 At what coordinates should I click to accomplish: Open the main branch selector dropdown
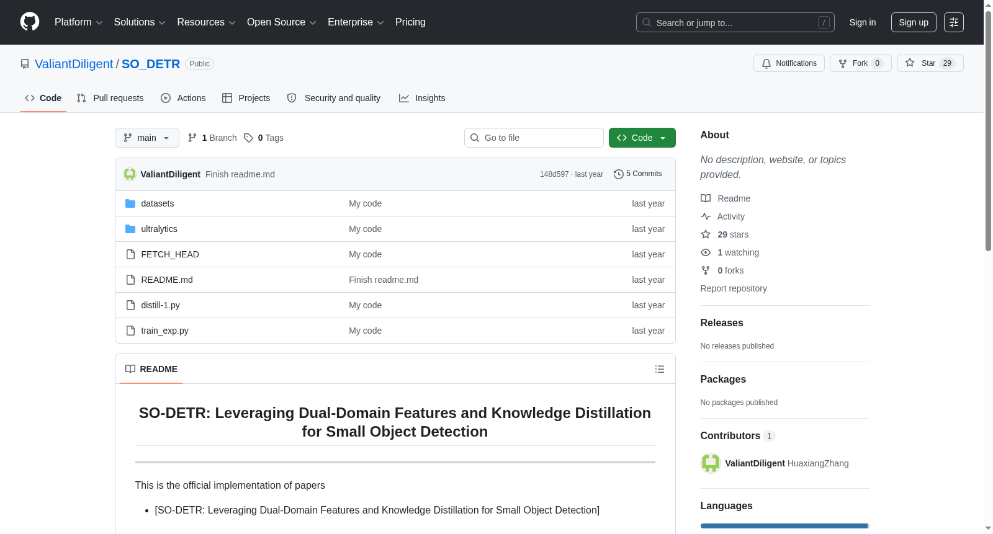147,138
